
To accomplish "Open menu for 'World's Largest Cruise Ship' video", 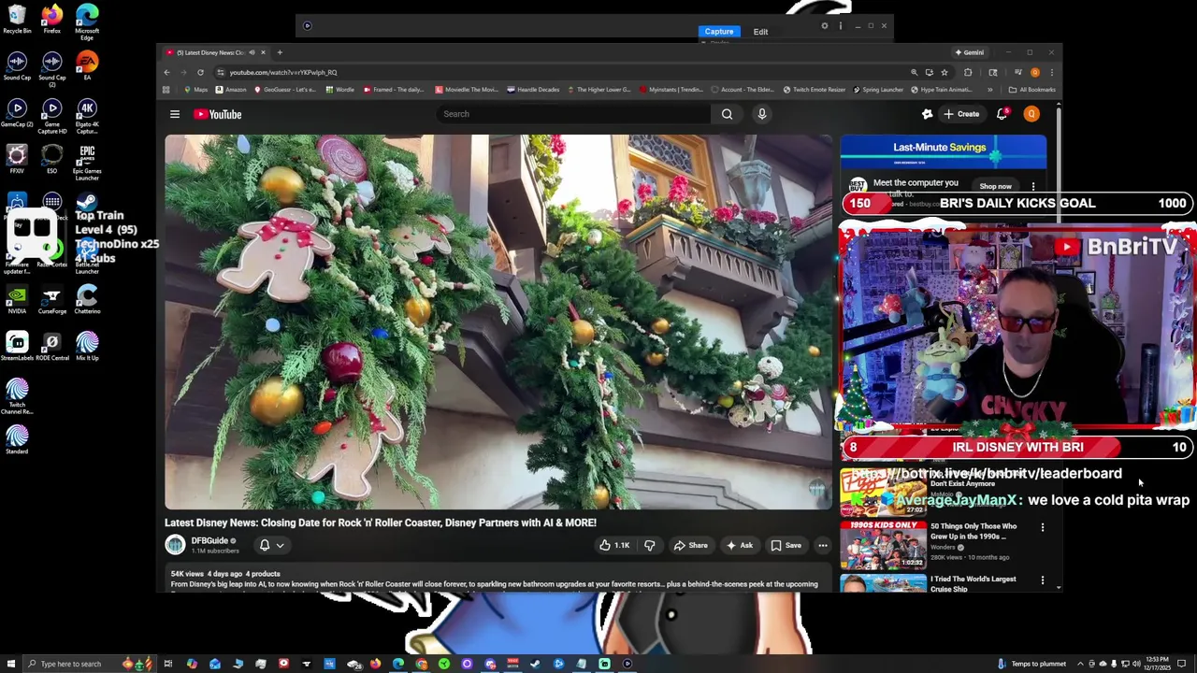I will [1043, 580].
